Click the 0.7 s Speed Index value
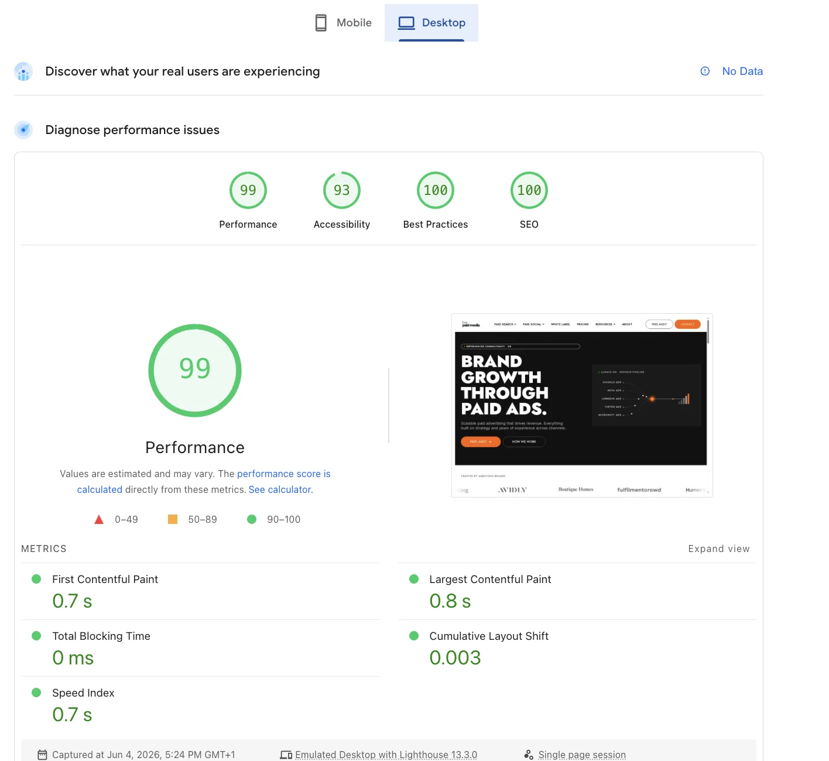Viewport: 829px width, 761px height. coord(72,715)
